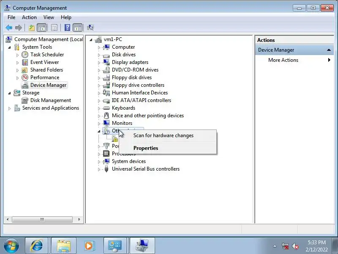Show hidden tray icons arrow
This screenshot has width=338, height=254.
click(275, 246)
